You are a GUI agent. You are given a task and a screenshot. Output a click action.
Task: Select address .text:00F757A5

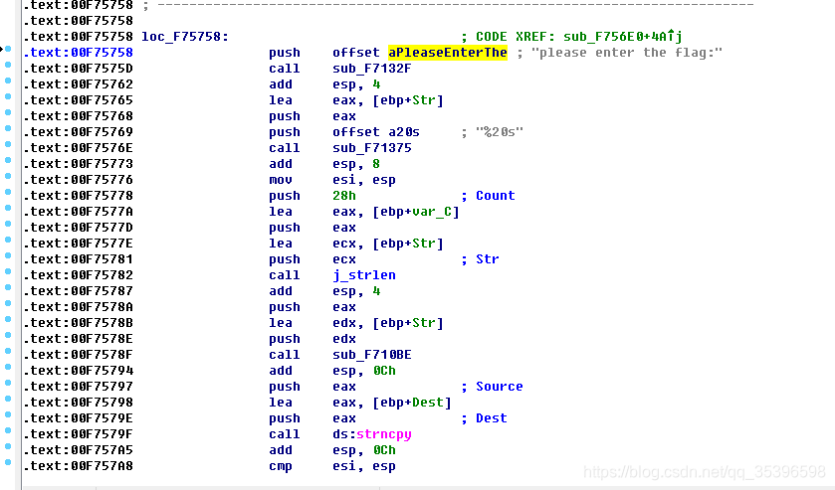click(x=79, y=450)
